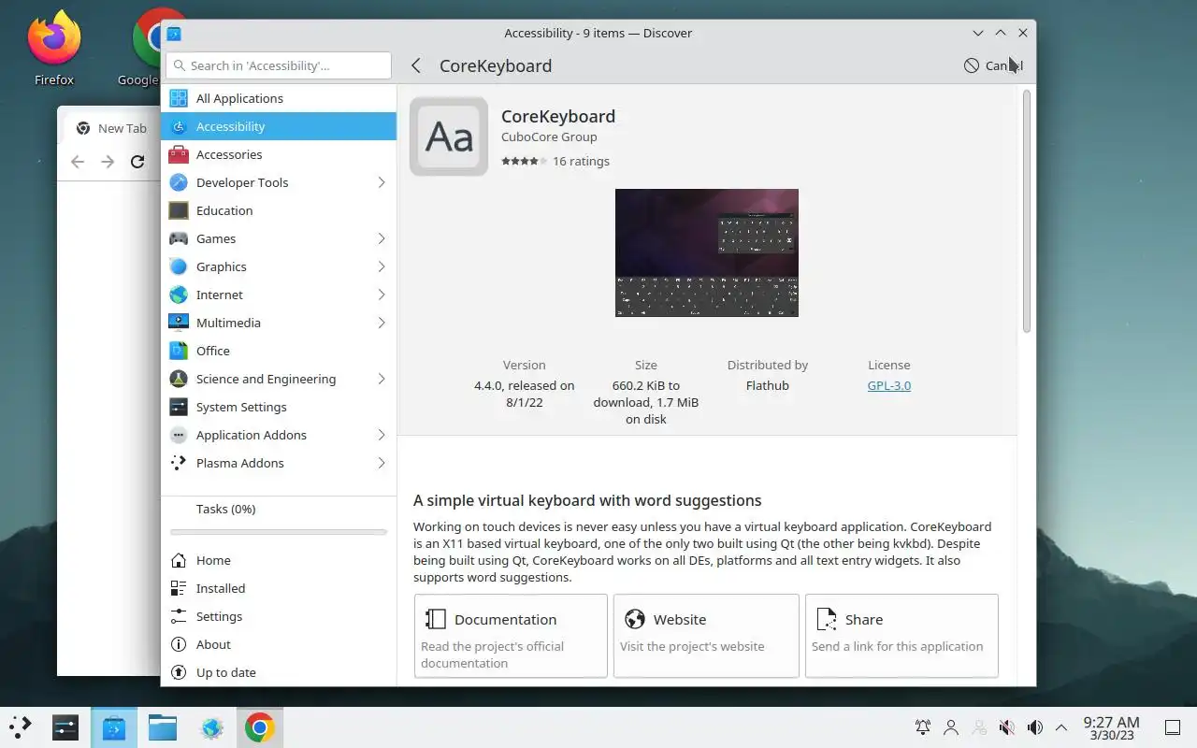Show hidden system tray icons
The width and height of the screenshot is (1197, 748).
1061,727
